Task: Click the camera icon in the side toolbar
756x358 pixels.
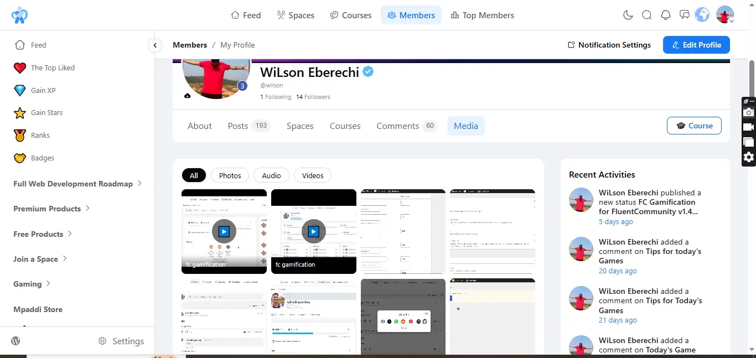Action: pyautogui.click(x=749, y=112)
